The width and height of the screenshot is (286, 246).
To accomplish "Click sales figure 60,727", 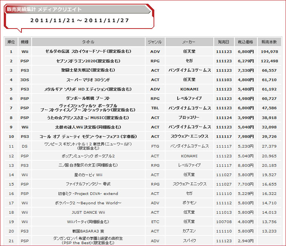I will tap(269, 99).
